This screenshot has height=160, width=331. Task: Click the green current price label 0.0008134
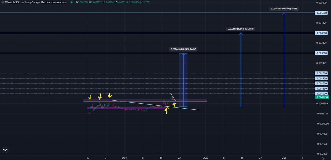[x=321, y=97]
